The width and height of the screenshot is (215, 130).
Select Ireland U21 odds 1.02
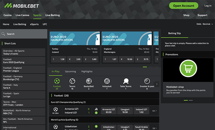click(141, 111)
